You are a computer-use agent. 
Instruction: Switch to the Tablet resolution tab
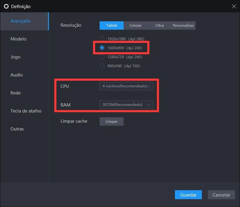coord(112,25)
